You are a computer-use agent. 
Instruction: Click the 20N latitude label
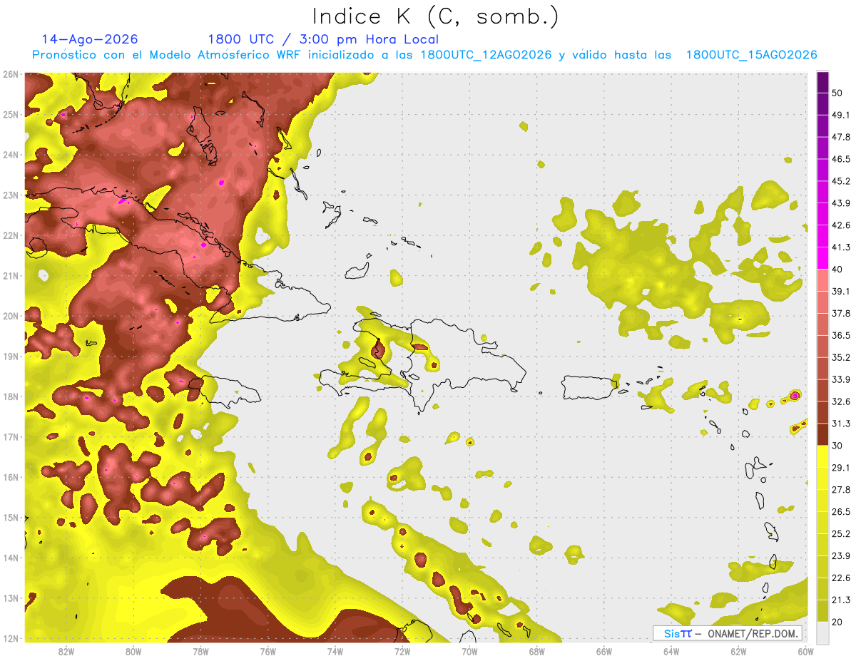click(x=11, y=316)
